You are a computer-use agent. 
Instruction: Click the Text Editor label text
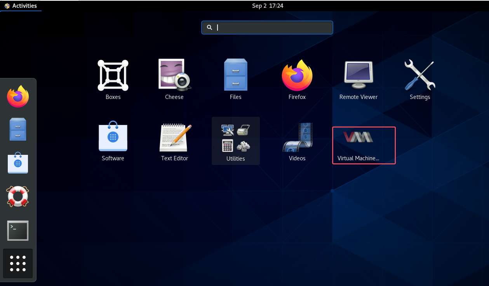[x=174, y=158]
